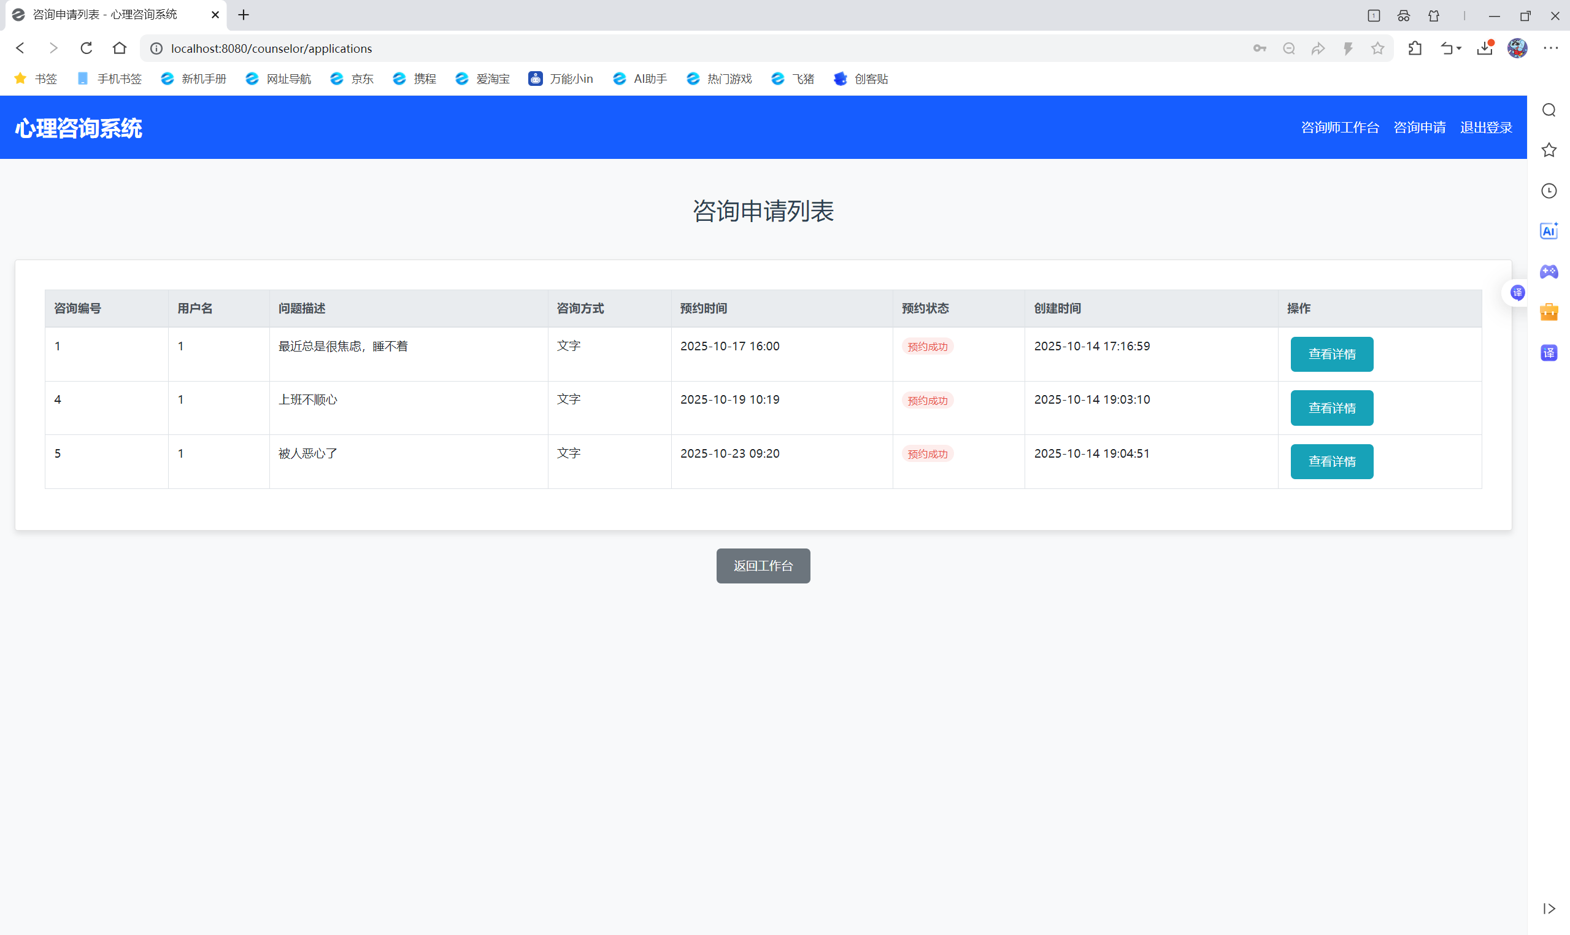Click the 返回工作台 button

(763, 566)
